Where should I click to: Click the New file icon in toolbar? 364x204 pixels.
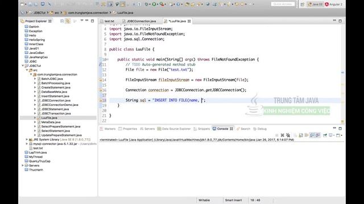pyautogui.click(x=23, y=4)
